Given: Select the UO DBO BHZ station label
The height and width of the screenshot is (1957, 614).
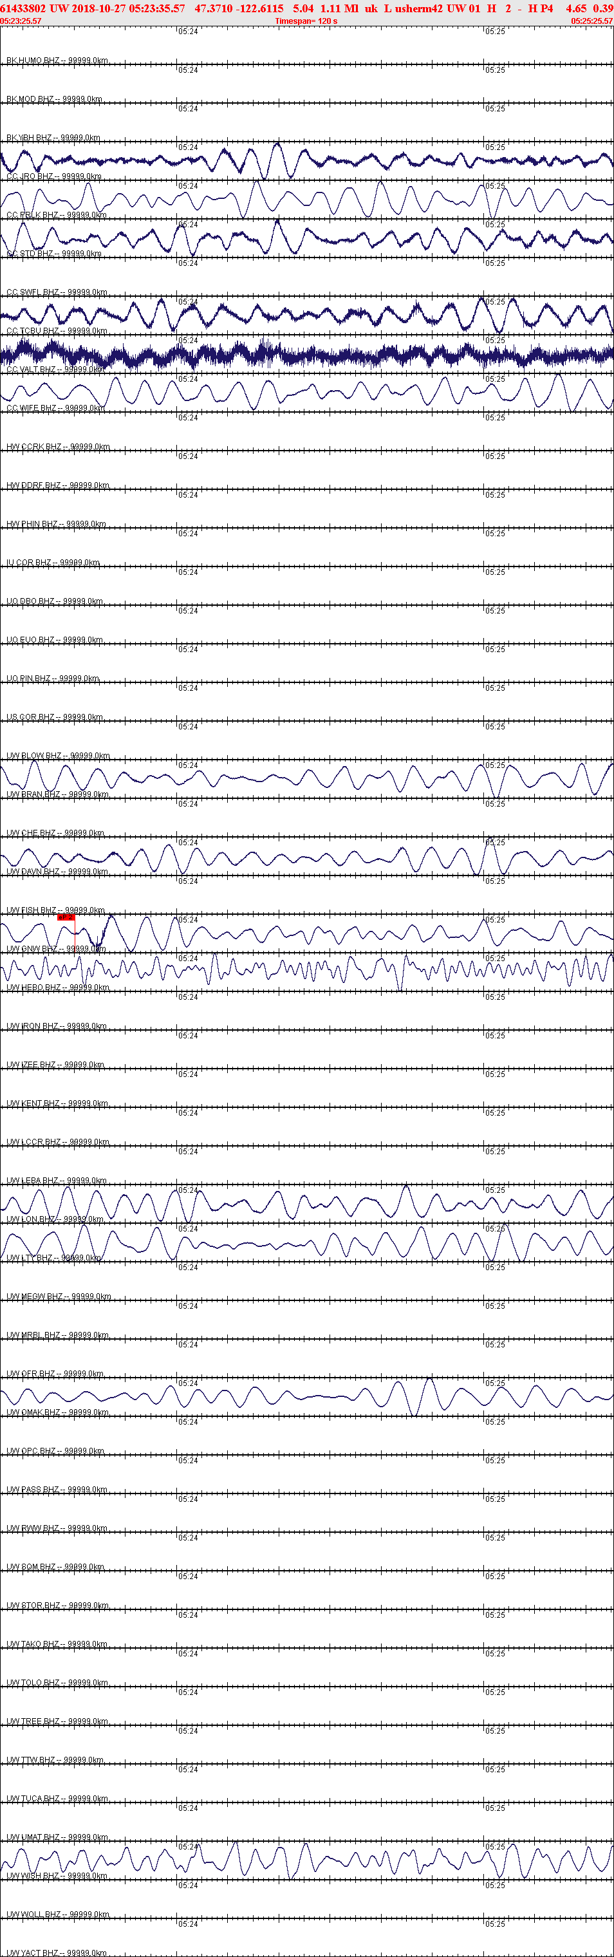Looking at the screenshot, I should pos(55,602).
